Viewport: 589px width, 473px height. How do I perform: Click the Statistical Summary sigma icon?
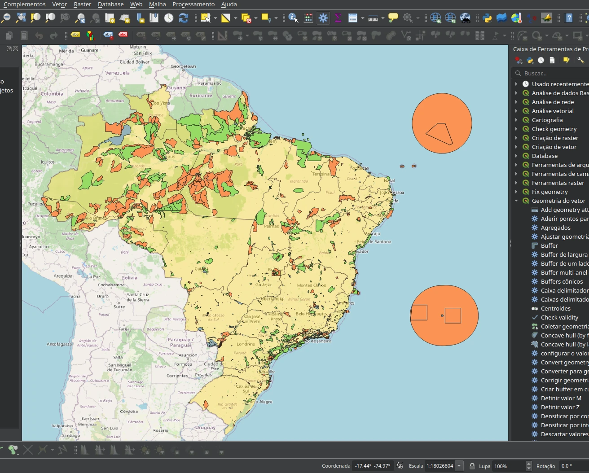point(338,18)
